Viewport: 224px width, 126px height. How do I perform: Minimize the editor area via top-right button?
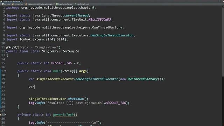[x=221, y=1]
